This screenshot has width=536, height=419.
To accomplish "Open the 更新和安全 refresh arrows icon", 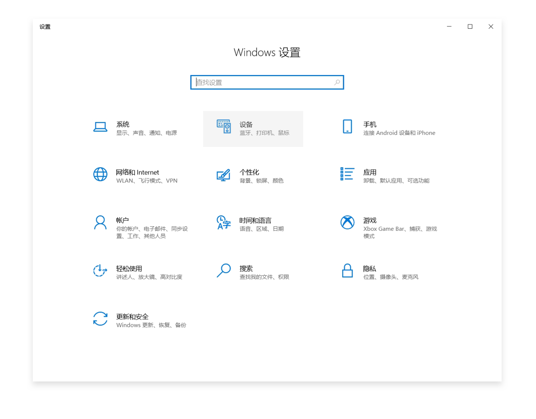I will pyautogui.click(x=100, y=318).
